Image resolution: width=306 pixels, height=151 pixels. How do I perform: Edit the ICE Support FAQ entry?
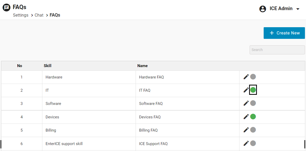246,143
